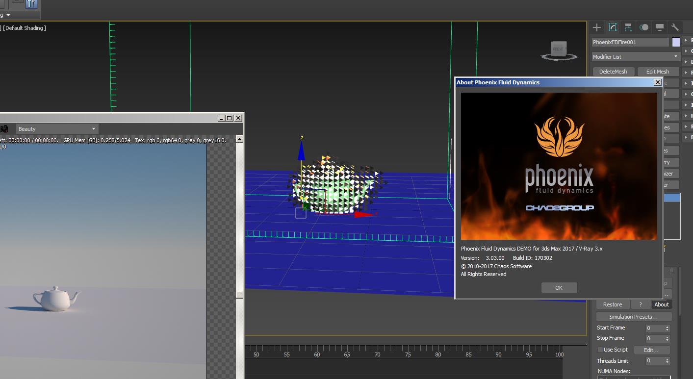This screenshot has width=693, height=379.
Task: Click the '© 2010-2017 Chaos Software' text
Action: 496,266
